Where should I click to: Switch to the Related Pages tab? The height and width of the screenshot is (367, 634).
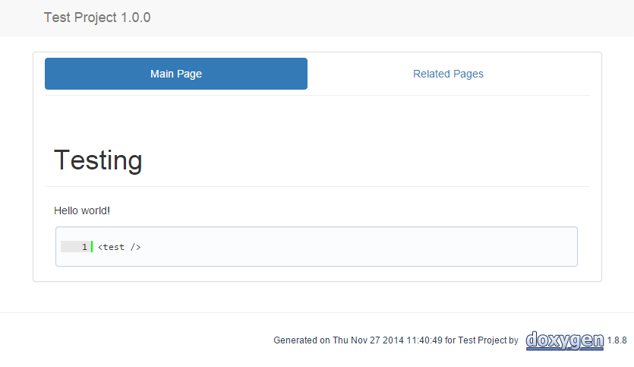coord(448,74)
